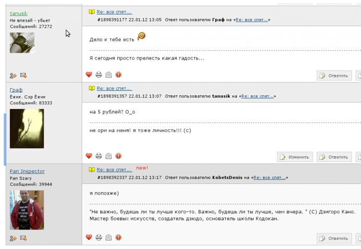Like Pan Inspector's post with the heart icon

pos(89,237)
